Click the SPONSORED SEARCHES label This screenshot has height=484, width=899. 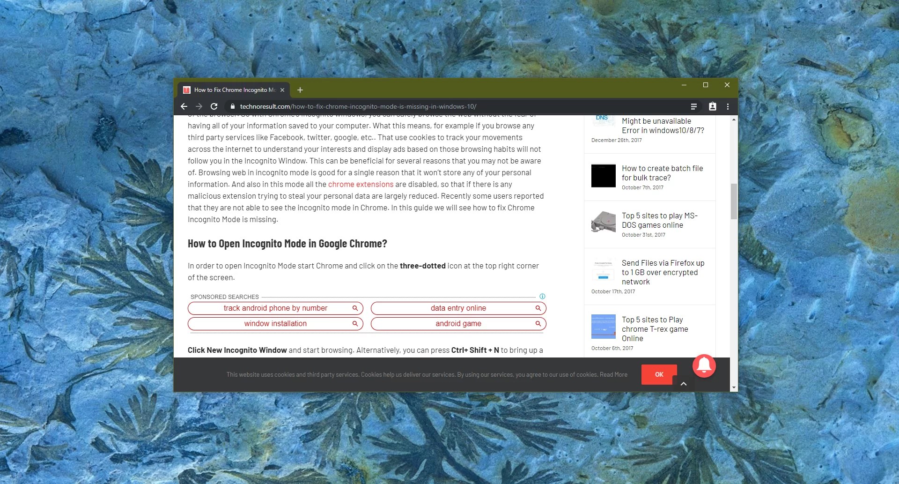click(x=225, y=297)
